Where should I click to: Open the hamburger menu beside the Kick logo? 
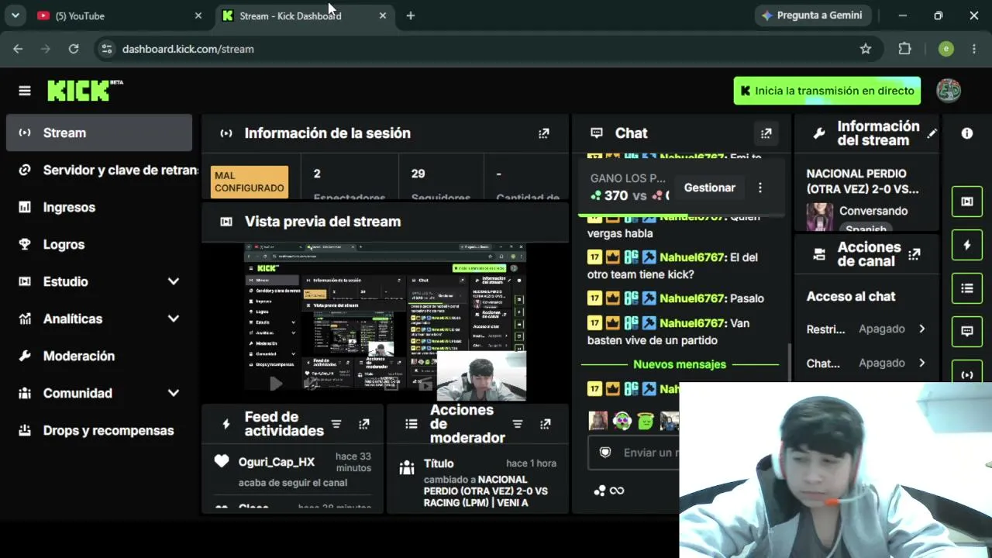[x=25, y=91]
